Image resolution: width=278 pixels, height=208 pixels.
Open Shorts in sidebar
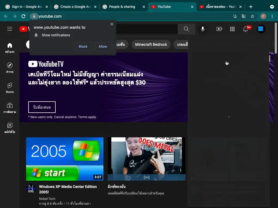(x=10, y=88)
